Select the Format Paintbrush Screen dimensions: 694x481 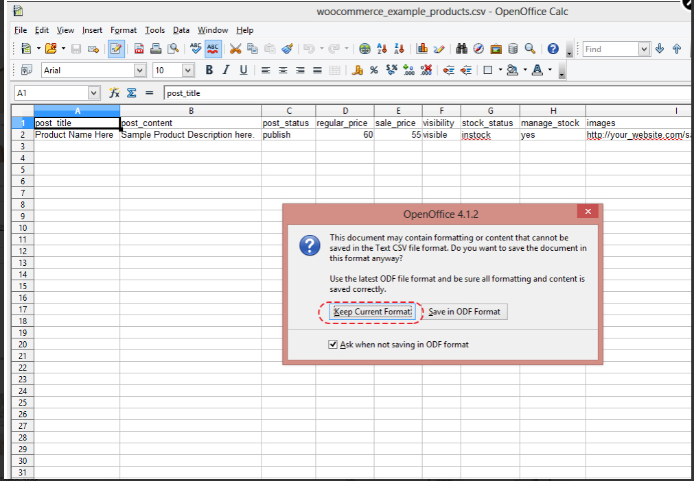pos(287,49)
